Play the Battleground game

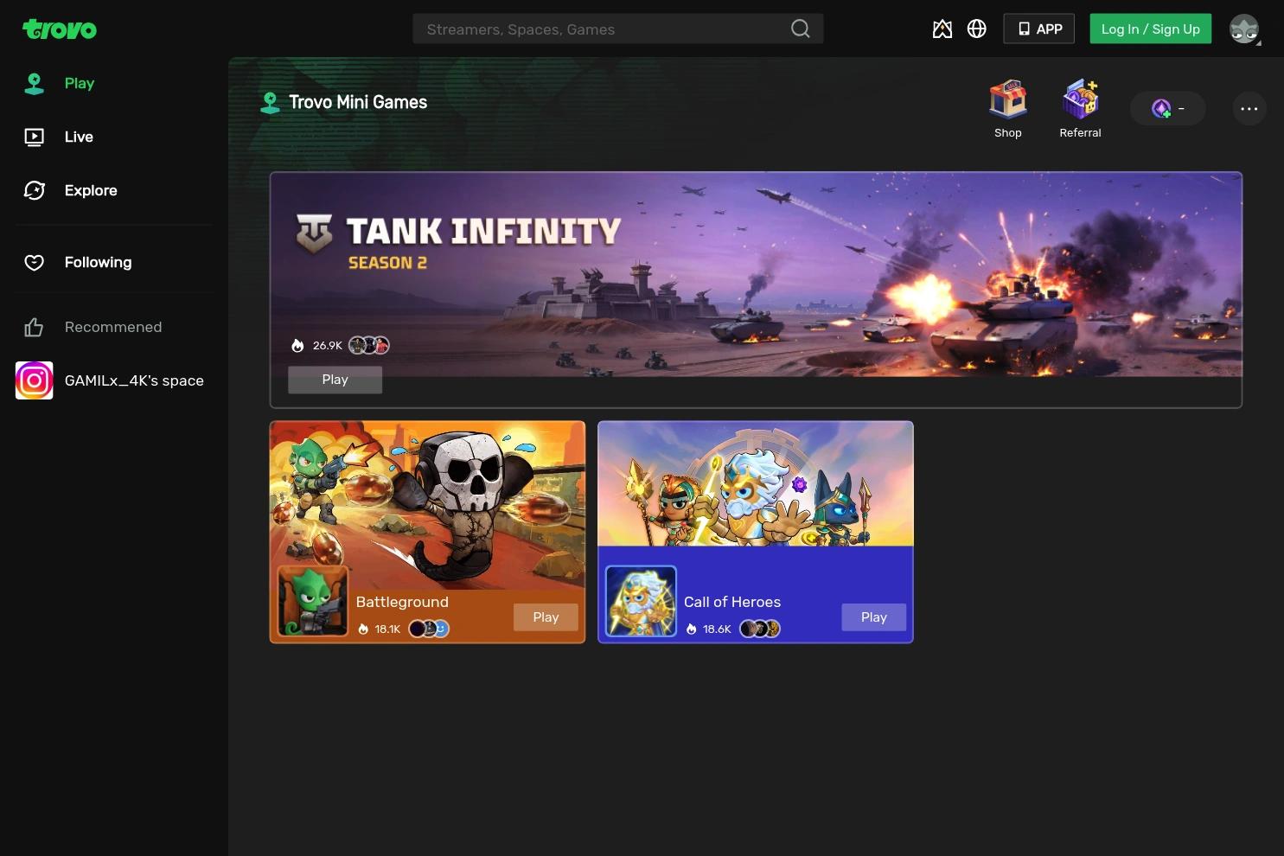[x=546, y=617]
